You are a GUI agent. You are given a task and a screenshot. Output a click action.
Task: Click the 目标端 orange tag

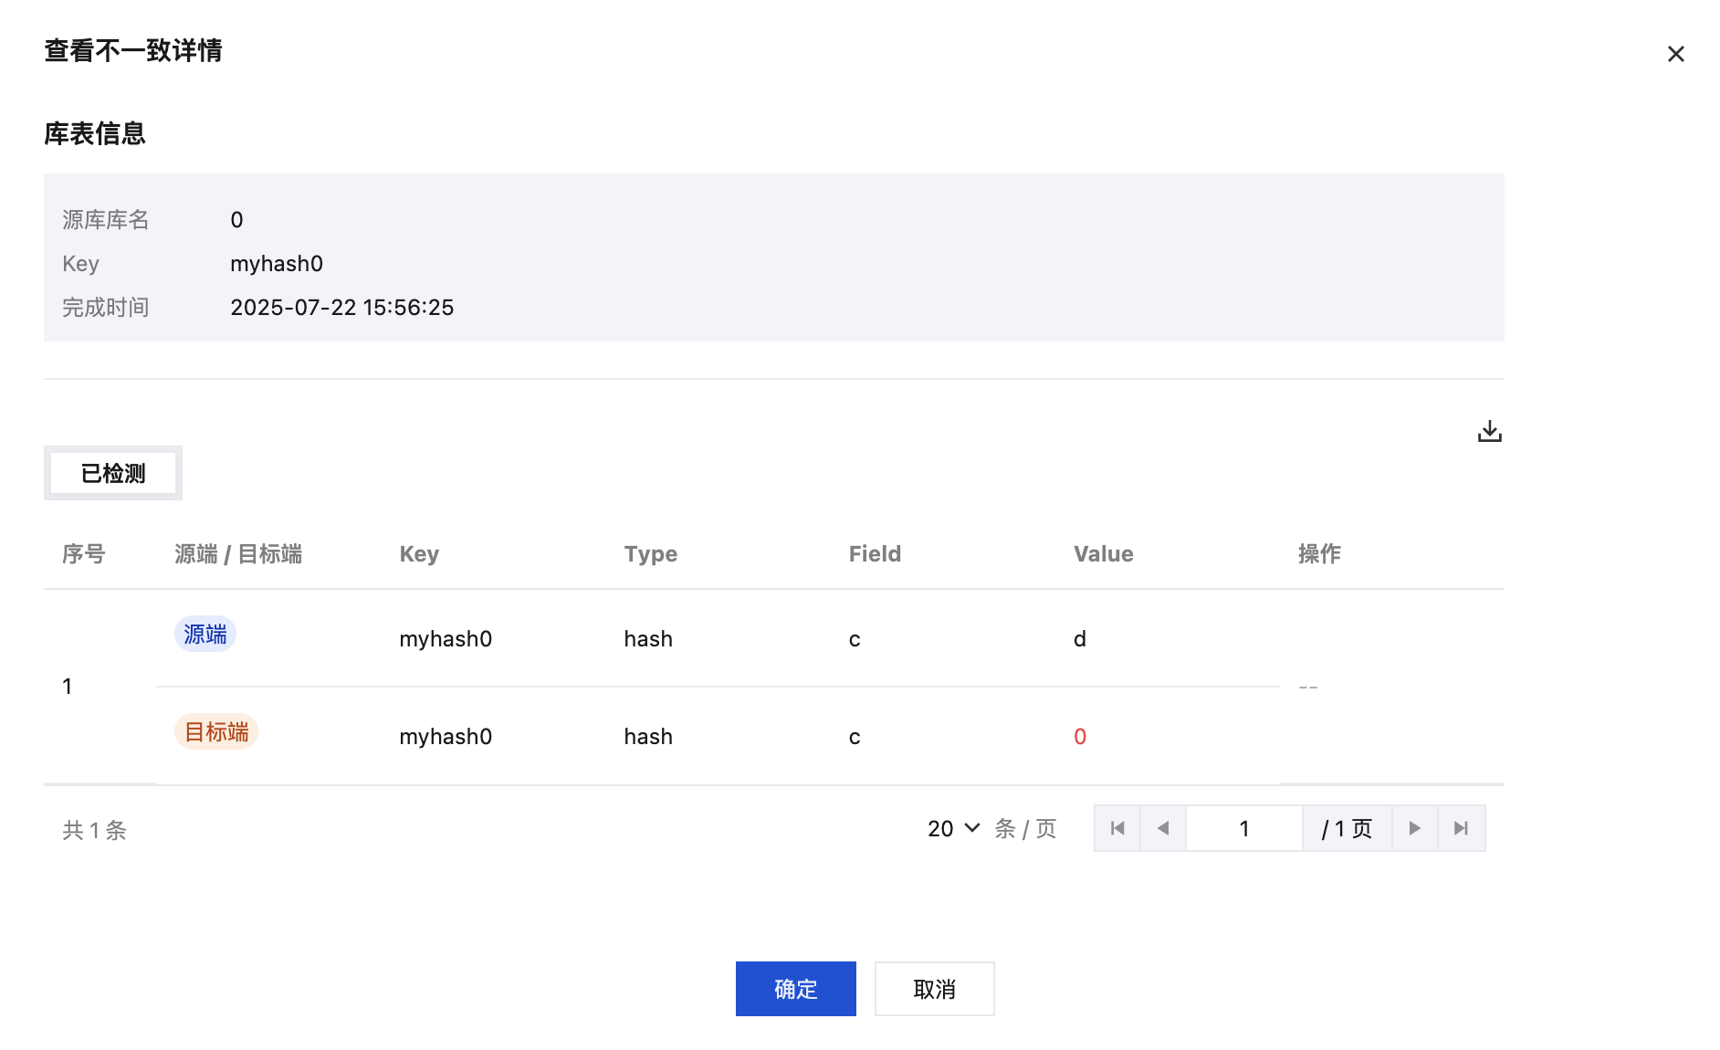[x=216, y=732]
